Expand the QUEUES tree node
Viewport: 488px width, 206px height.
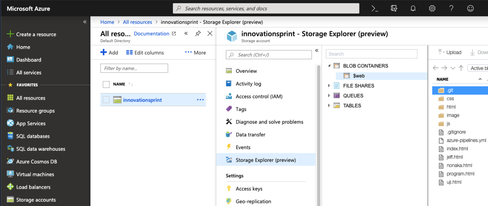point(329,96)
